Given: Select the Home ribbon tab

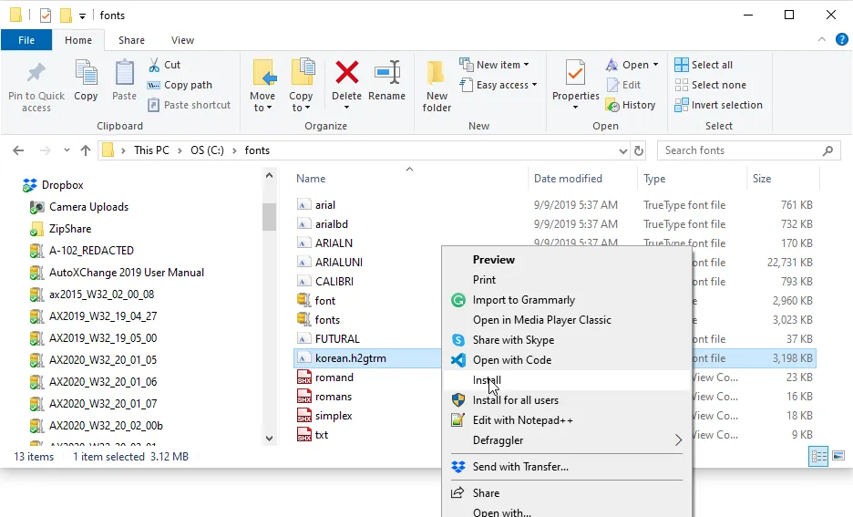Looking at the screenshot, I should tap(78, 40).
